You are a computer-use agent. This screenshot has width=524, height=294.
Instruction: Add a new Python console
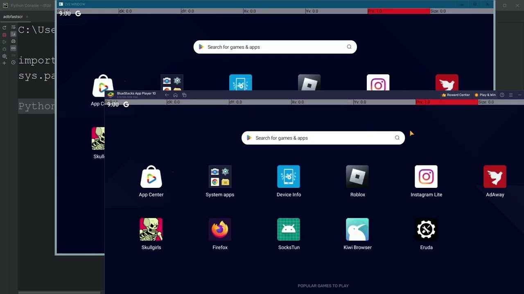pos(5,63)
